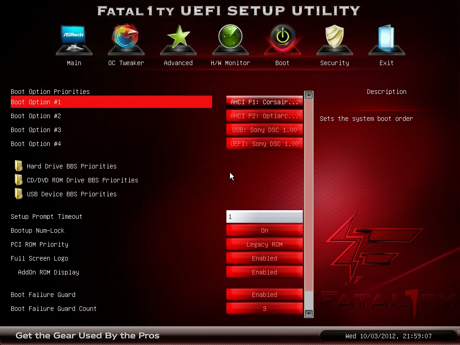The height and width of the screenshot is (345, 460).
Task: Change Boot Failure Guard Count value 3
Action: click(264, 309)
